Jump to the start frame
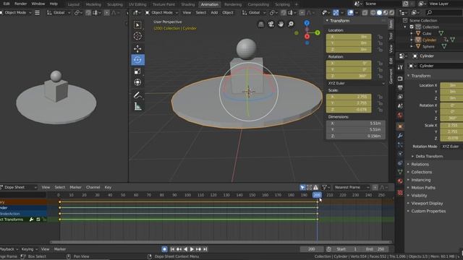Screen dimensions: 463x260 172,249
